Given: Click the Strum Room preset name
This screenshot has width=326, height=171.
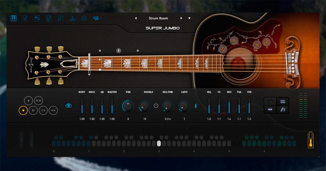Looking at the screenshot, I should (158, 18).
